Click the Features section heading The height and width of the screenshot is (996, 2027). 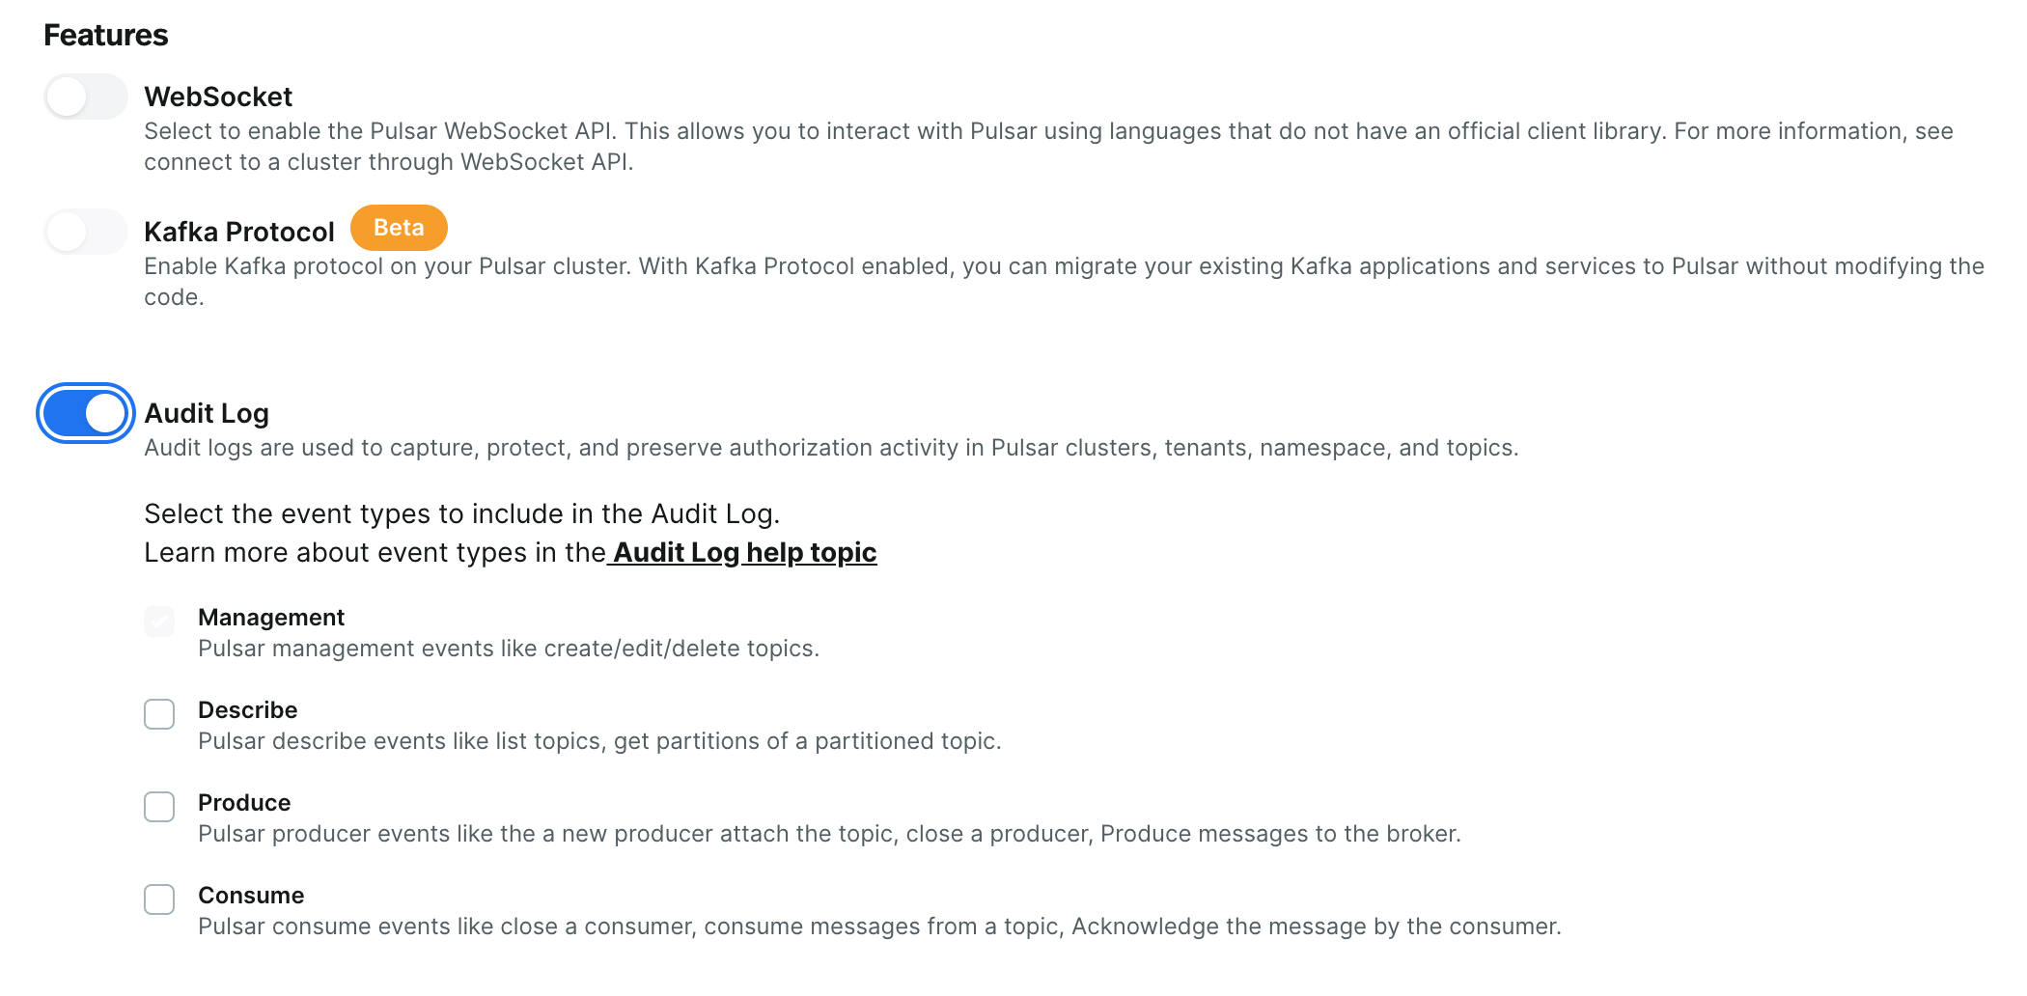(x=105, y=35)
